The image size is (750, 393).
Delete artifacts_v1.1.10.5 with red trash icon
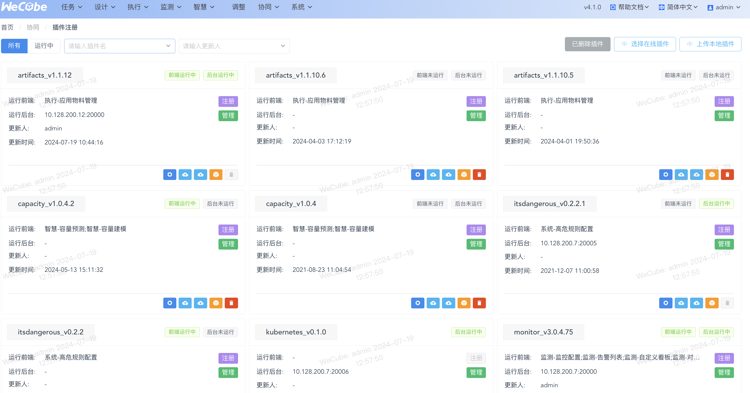pos(728,174)
